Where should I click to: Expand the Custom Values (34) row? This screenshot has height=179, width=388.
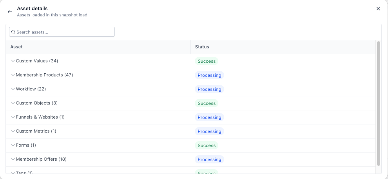pos(13,61)
